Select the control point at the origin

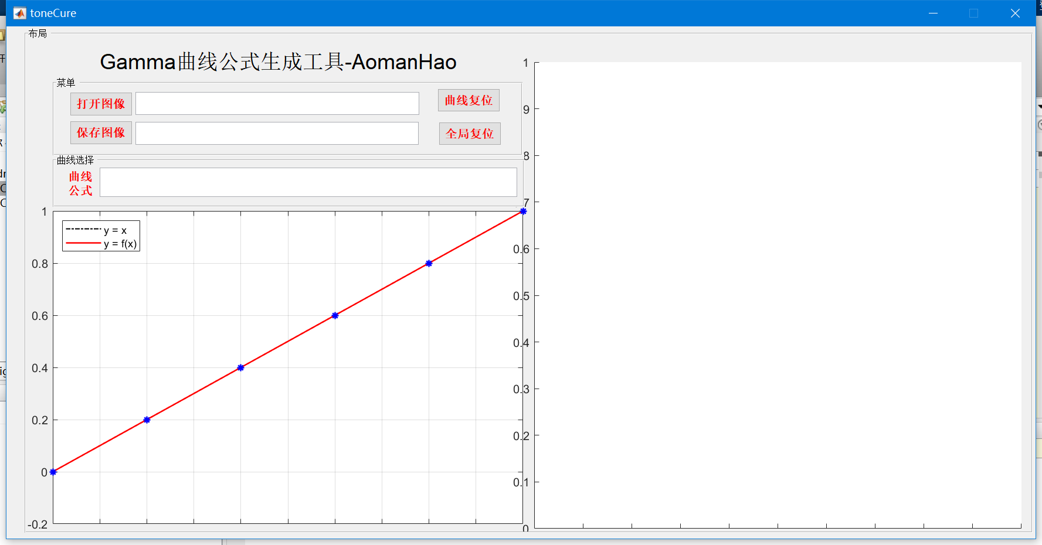53,472
